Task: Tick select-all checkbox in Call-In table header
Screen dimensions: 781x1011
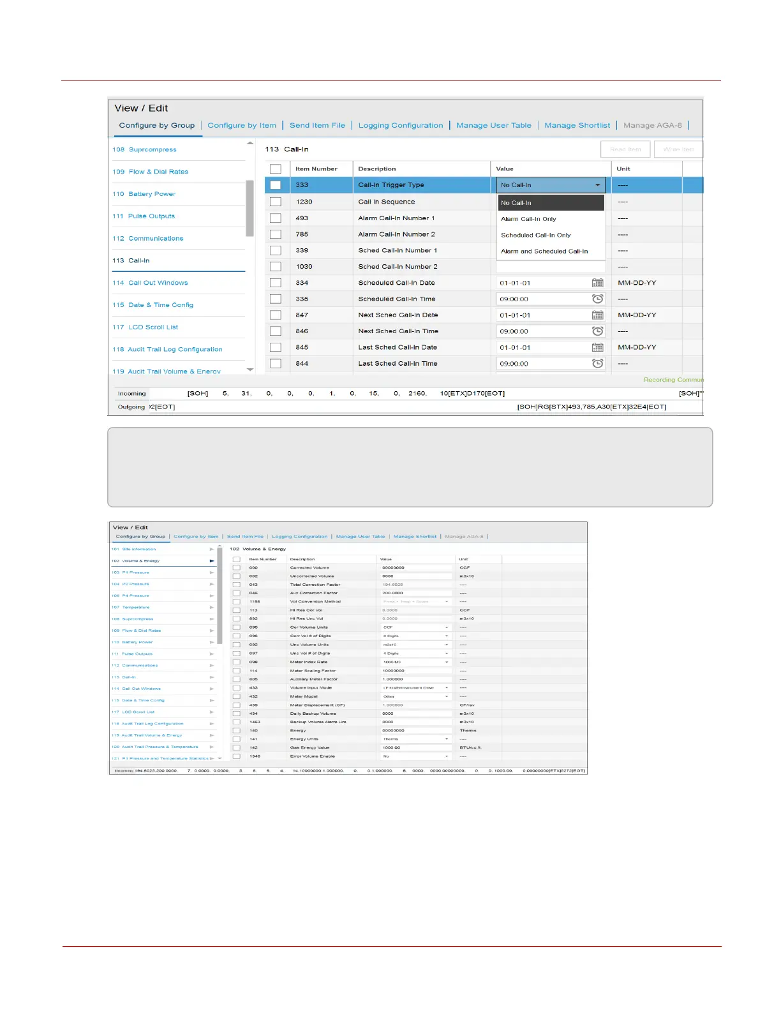Action: coord(276,169)
